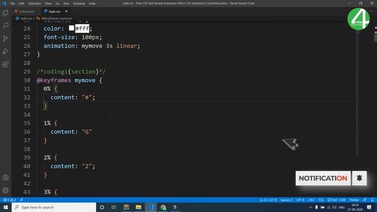377x212 pixels.
Task: Click the volume icon in system tray
Action: click(x=334, y=207)
